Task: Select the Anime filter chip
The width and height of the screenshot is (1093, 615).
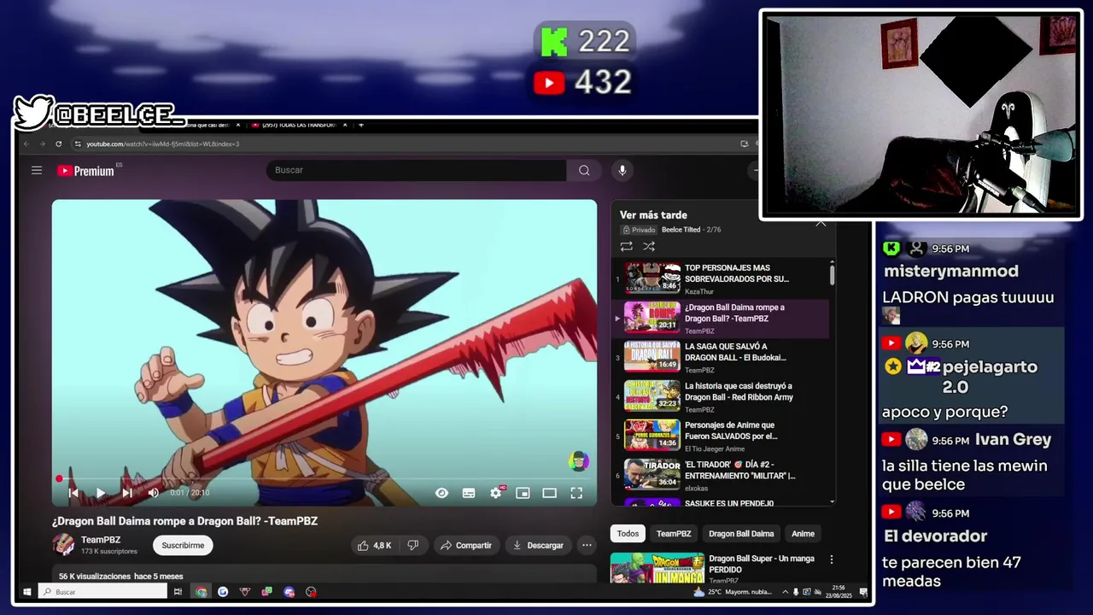Action: (803, 534)
